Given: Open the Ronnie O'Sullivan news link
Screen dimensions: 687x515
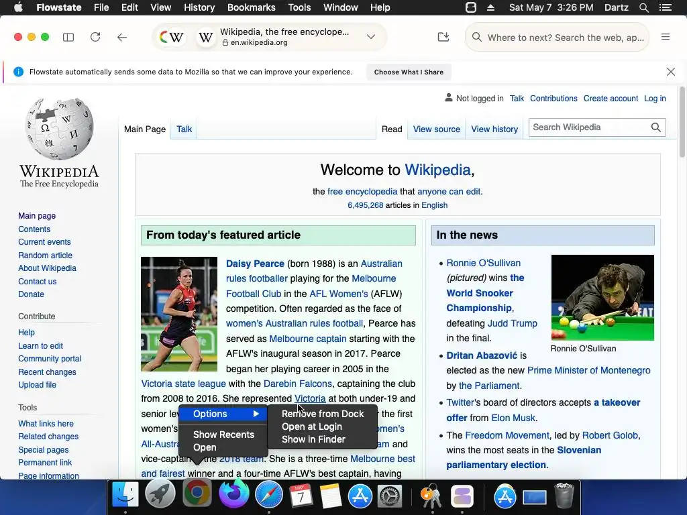Looking at the screenshot, I should click(x=483, y=263).
